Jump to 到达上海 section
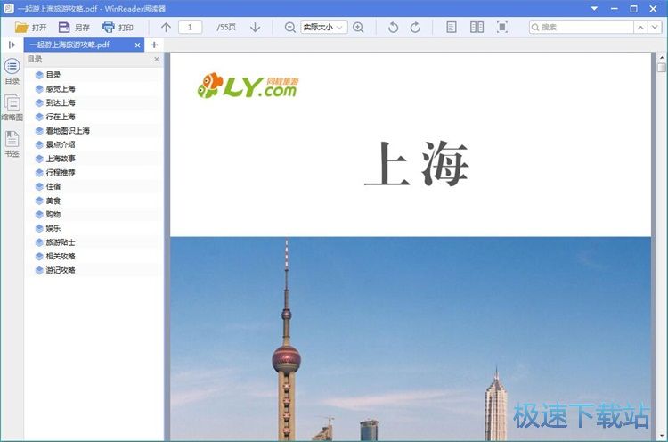Image resolution: width=668 pixels, height=442 pixels. (x=60, y=102)
